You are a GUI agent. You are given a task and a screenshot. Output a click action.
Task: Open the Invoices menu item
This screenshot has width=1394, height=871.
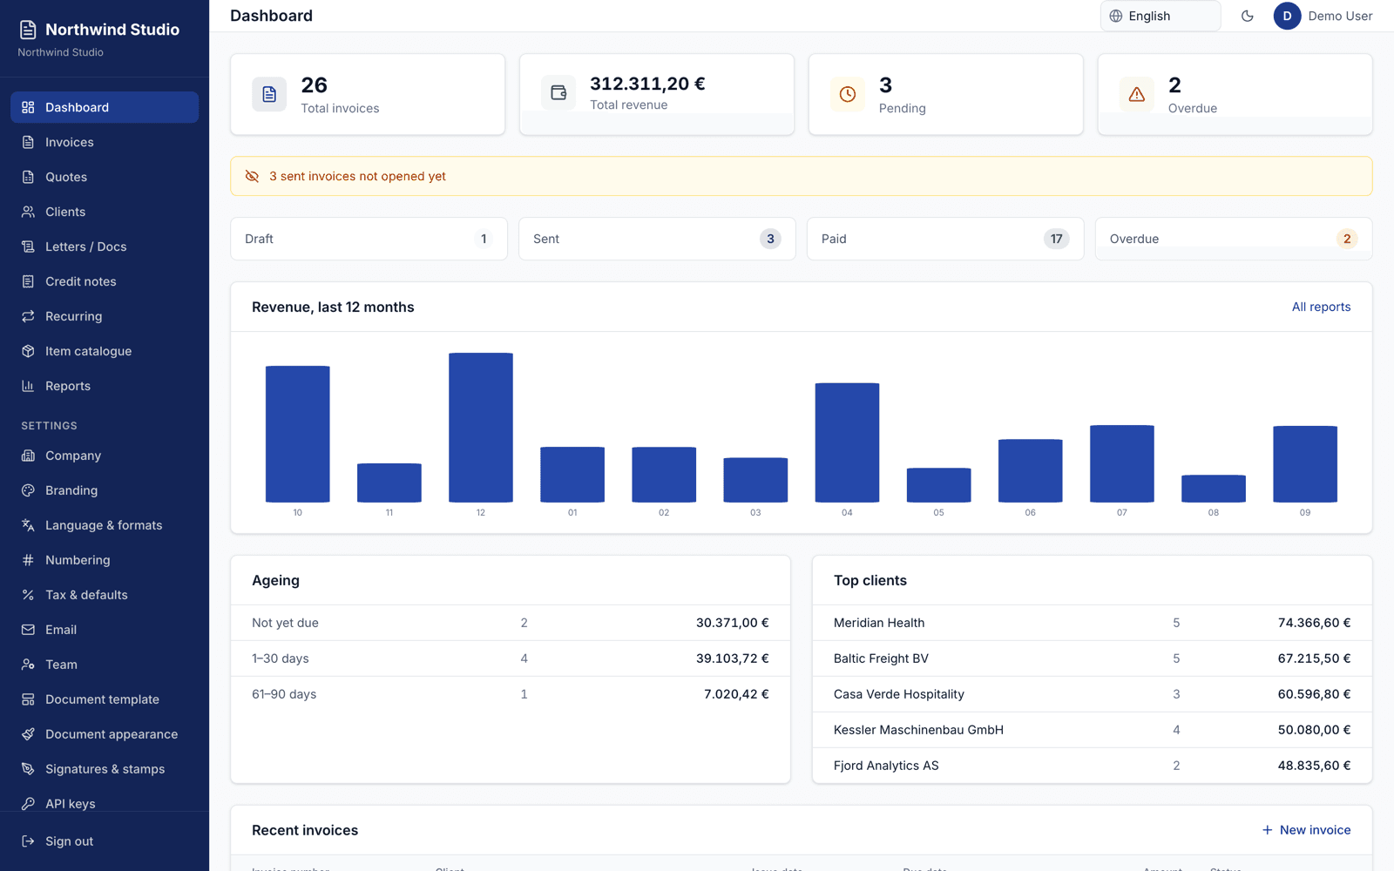(x=105, y=142)
